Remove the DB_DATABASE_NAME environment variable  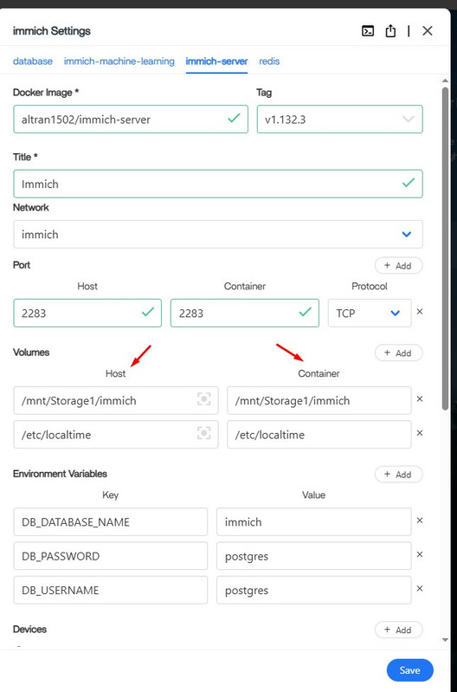click(420, 521)
